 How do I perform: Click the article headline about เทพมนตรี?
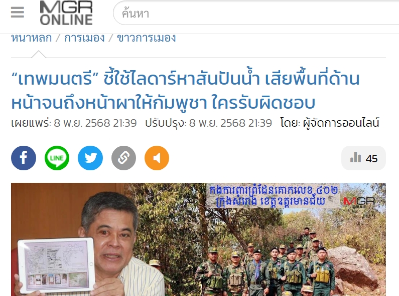click(185, 90)
